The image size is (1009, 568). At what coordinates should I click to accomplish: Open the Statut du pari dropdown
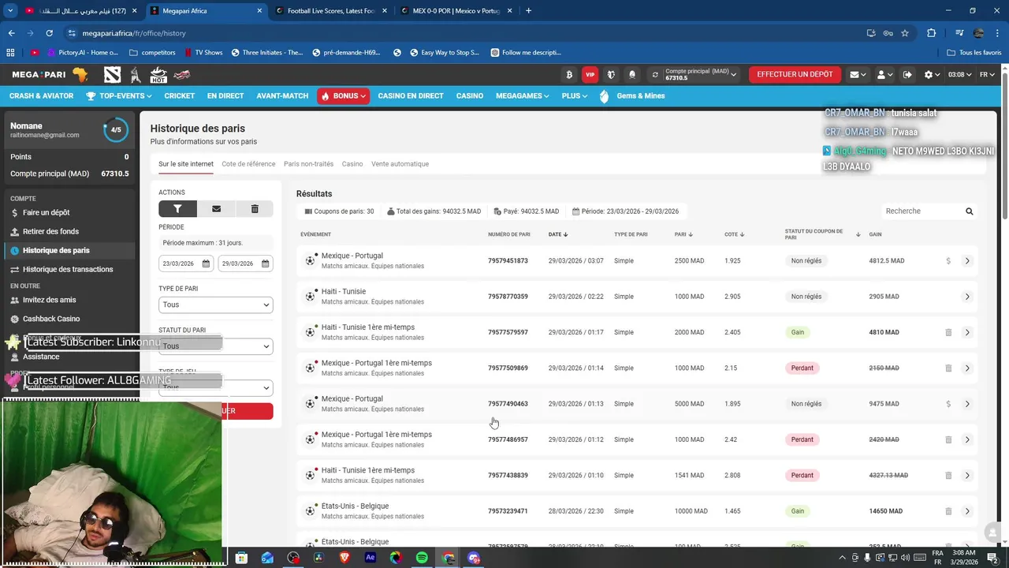(215, 346)
